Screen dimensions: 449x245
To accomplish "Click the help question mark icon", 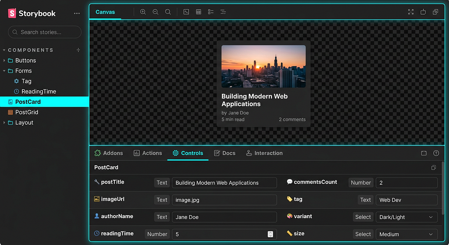I will (x=436, y=153).
